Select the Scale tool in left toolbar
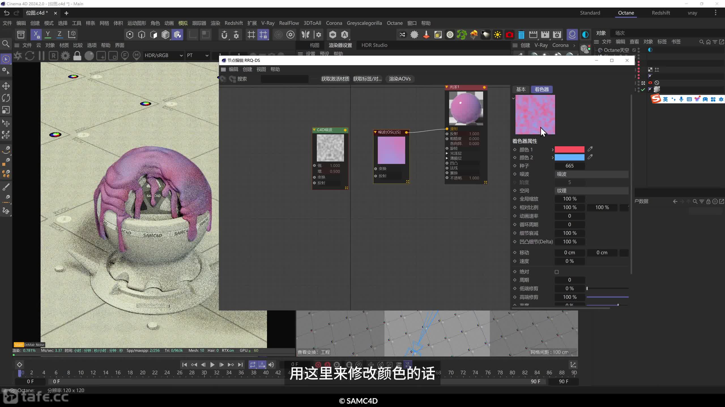This screenshot has height=407, width=725. point(6,110)
